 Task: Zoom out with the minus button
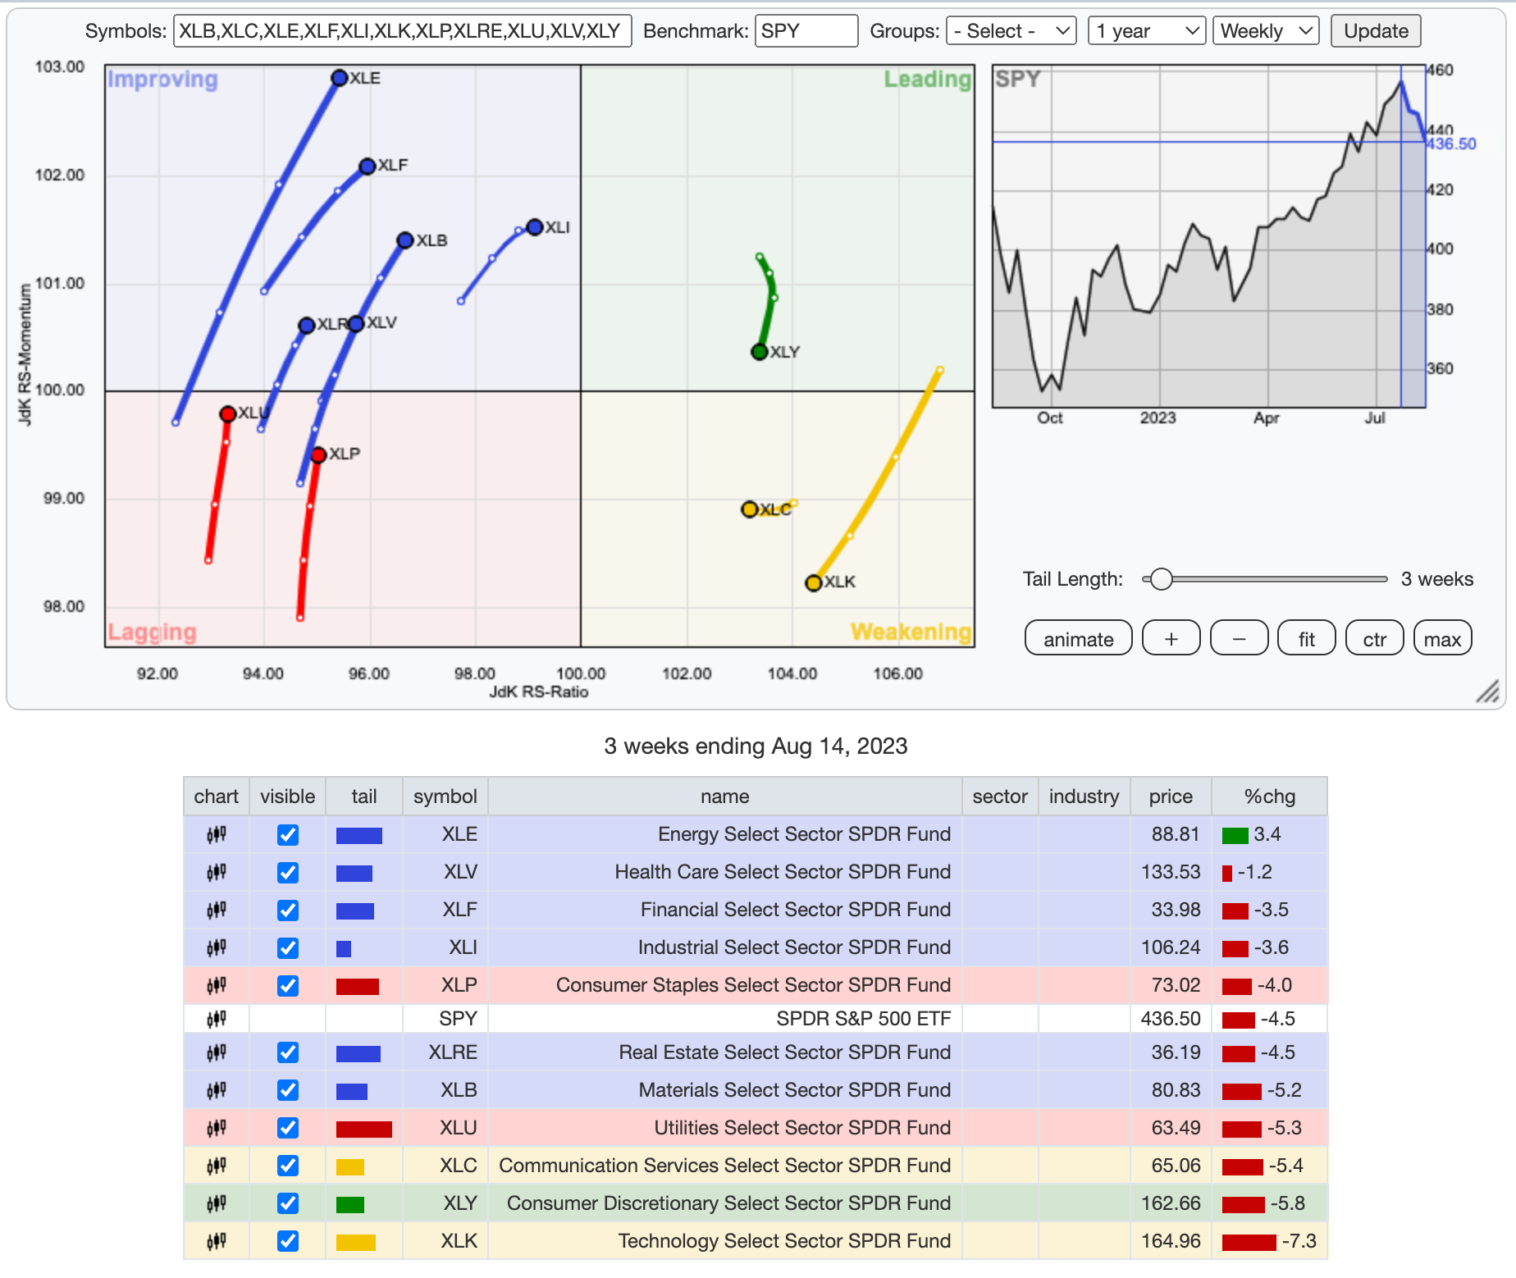click(1240, 639)
